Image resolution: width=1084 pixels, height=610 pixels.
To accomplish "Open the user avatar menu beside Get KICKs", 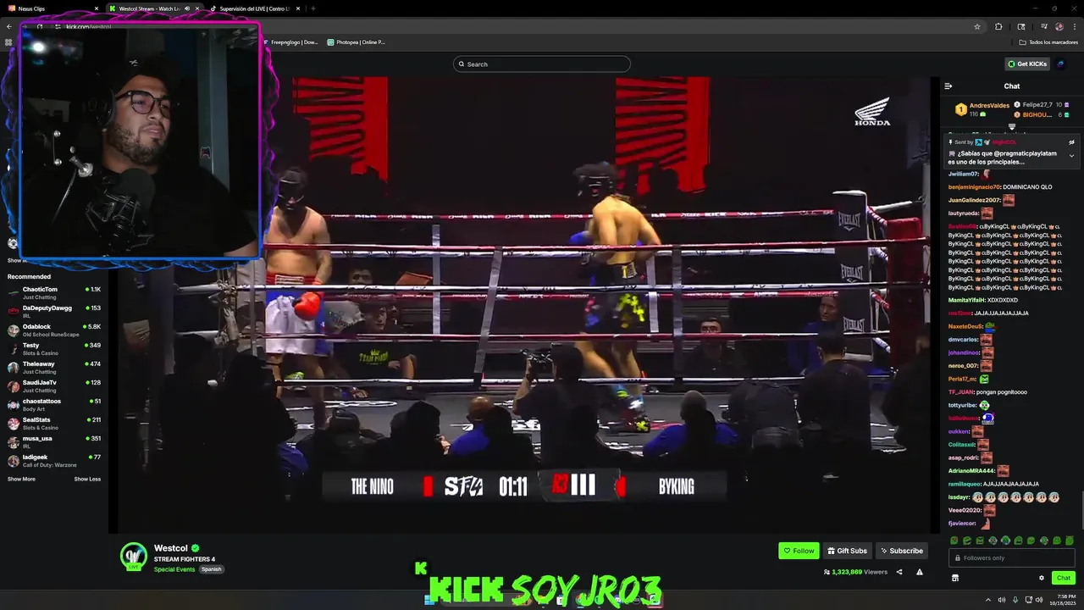I will pos(1061,64).
